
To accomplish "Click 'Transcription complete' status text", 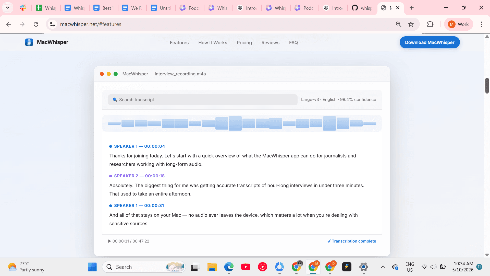I will 352,241.
